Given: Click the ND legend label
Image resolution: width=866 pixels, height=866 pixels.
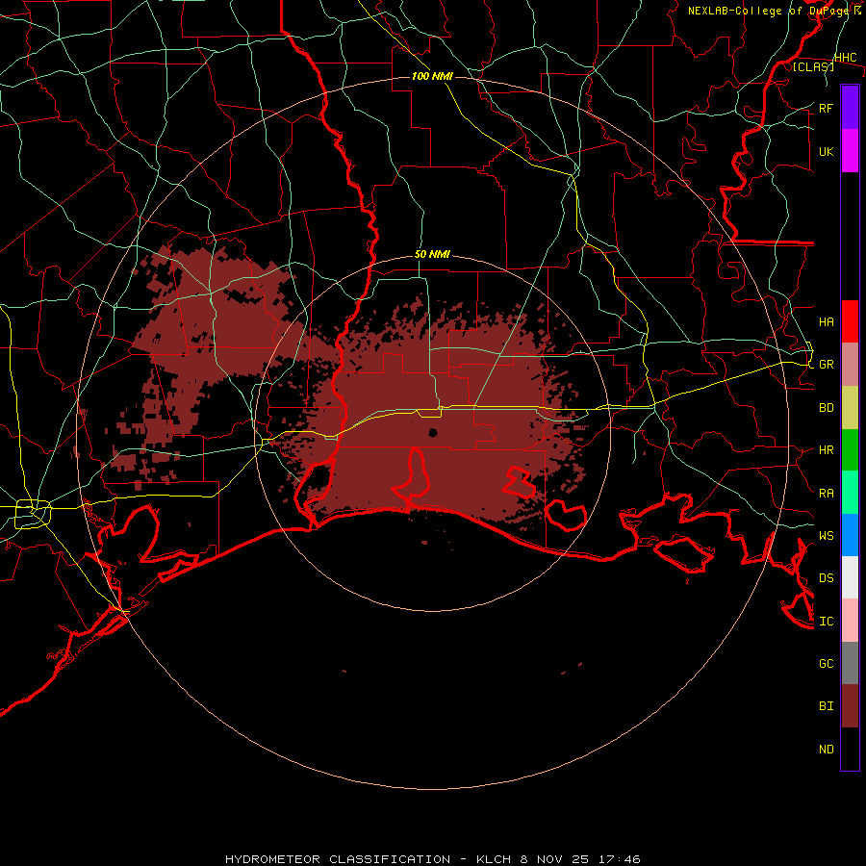Looking at the screenshot, I should point(826,750).
